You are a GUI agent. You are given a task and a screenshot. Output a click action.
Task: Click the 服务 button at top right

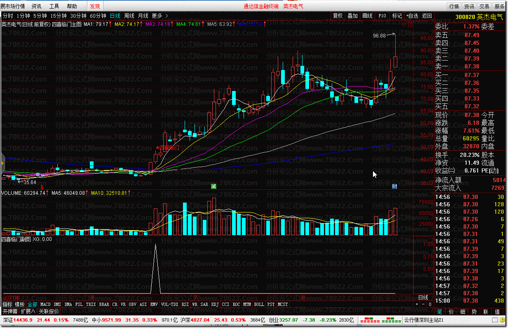point(499,6)
